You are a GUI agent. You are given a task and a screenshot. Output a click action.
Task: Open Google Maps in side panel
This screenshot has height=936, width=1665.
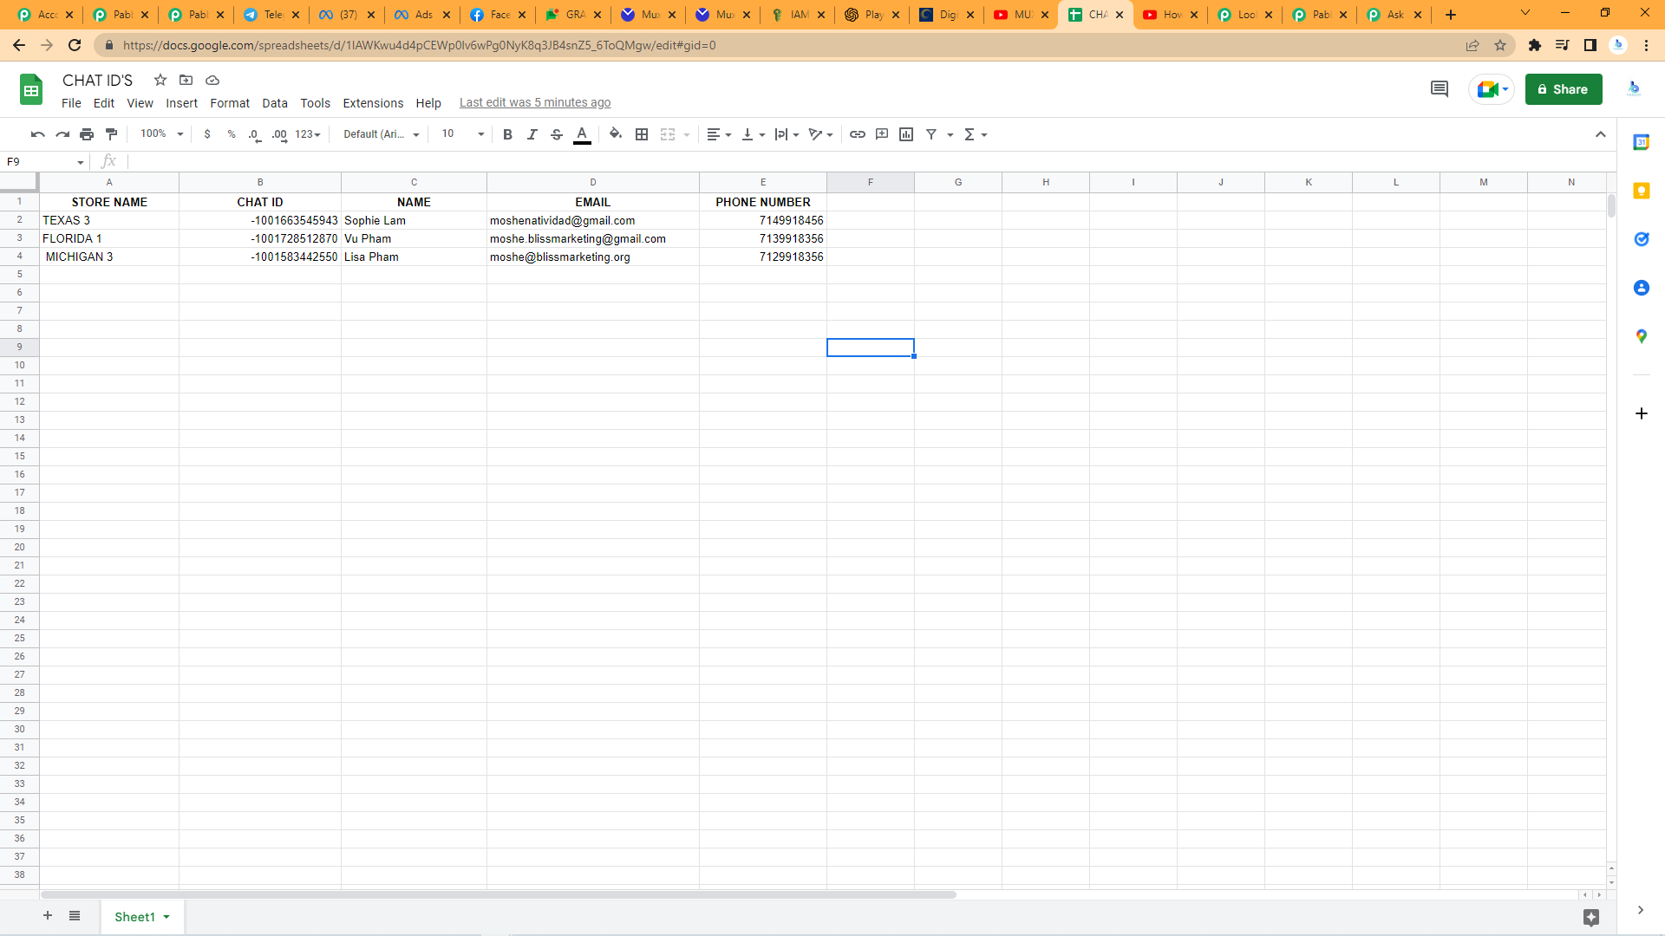pyautogui.click(x=1642, y=336)
